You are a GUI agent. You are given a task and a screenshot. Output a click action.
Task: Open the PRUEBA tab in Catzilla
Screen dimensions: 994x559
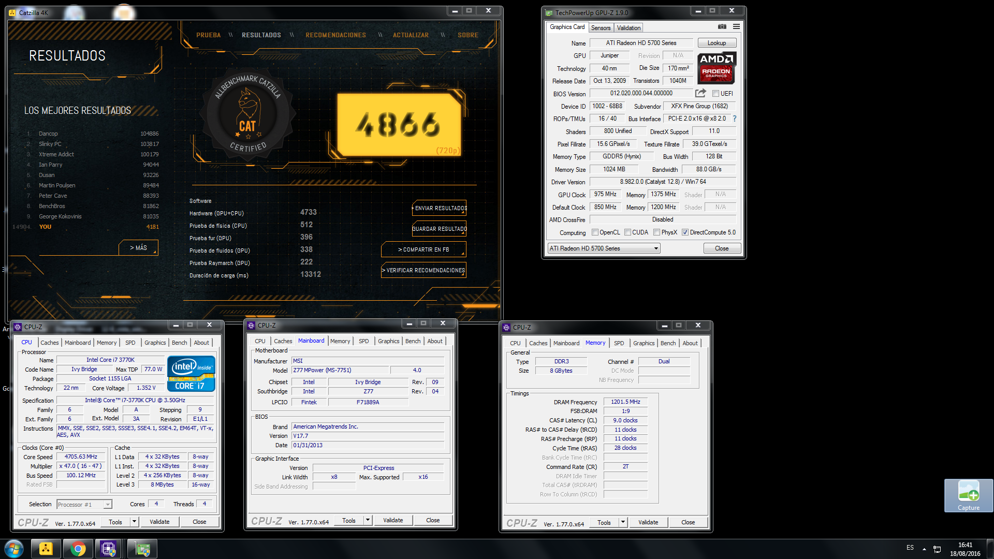pyautogui.click(x=209, y=35)
